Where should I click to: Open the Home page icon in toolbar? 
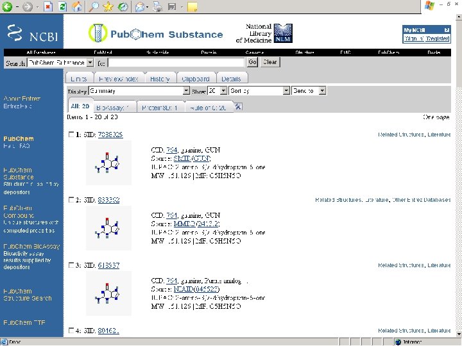77,6
